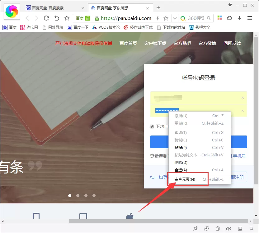Click the Apple platform icon at bottom
Image resolution: width=259 pixels, height=233 pixels.
pyautogui.click(x=130, y=216)
